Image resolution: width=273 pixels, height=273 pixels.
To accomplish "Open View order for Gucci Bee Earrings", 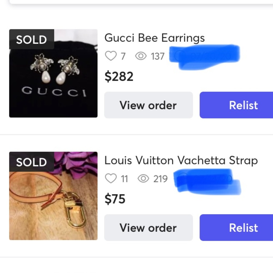I will click(149, 105).
